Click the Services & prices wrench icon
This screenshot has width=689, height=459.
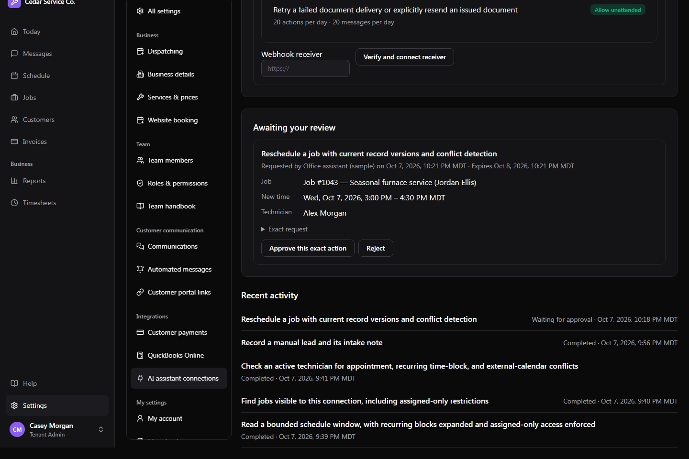(140, 97)
